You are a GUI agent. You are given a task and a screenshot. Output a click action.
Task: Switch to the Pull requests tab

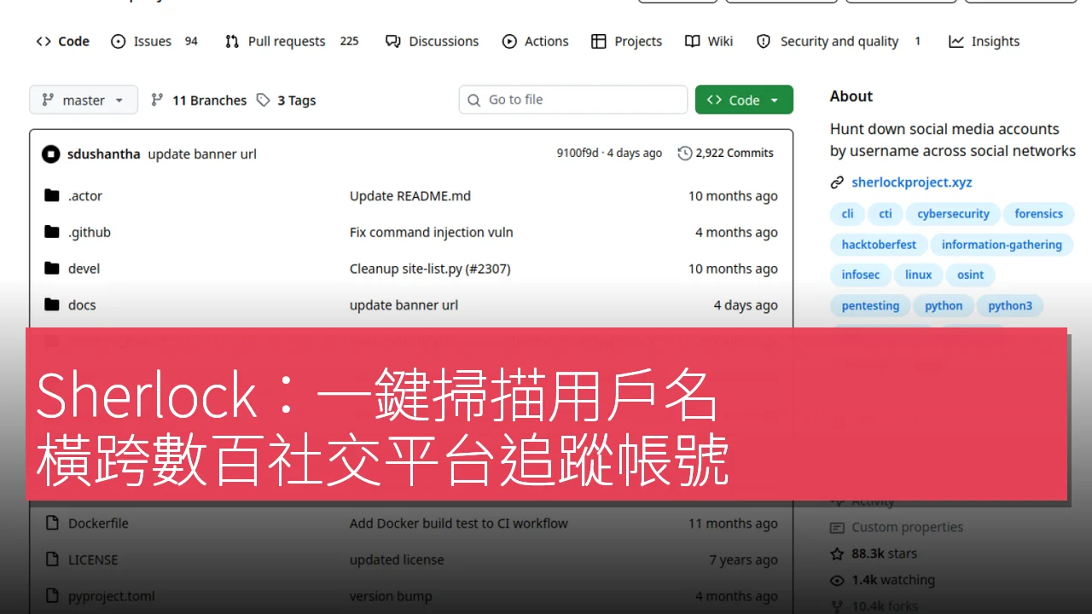click(292, 41)
